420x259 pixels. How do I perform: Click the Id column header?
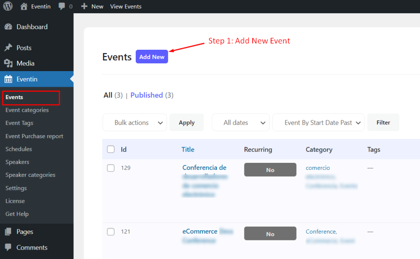point(123,149)
